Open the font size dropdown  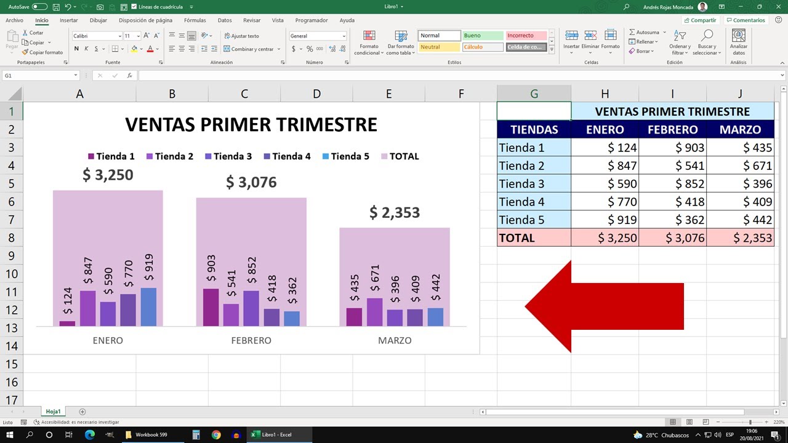coord(139,36)
